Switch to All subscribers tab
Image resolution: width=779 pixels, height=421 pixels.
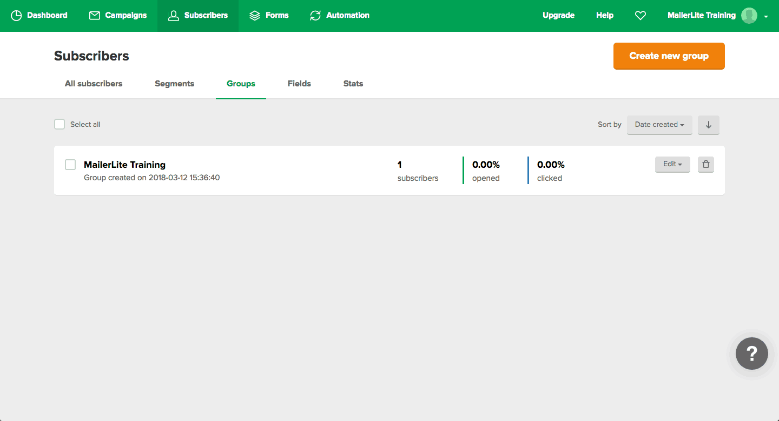click(x=94, y=84)
